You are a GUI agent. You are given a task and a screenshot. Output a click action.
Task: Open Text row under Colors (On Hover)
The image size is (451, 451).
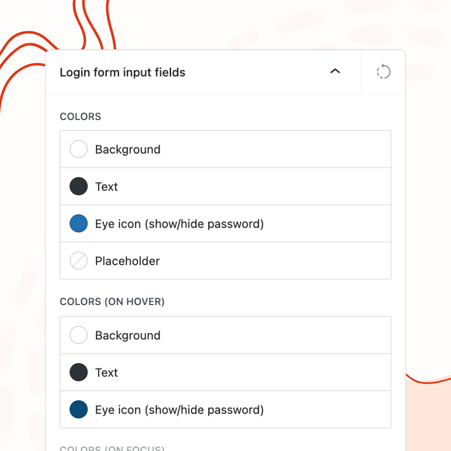tap(106, 372)
